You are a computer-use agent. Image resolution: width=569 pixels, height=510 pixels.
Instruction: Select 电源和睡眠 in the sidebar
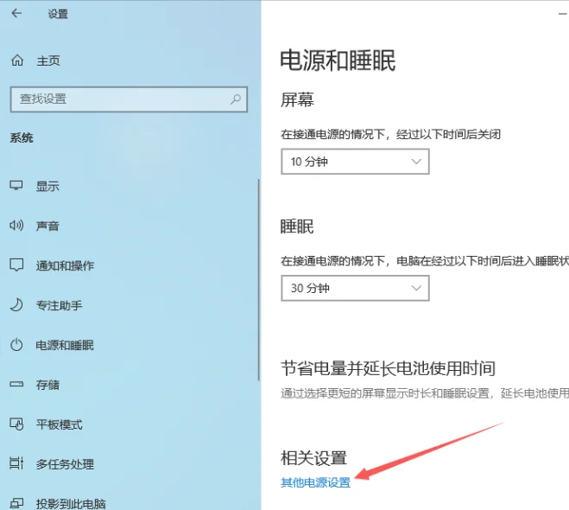tap(65, 345)
